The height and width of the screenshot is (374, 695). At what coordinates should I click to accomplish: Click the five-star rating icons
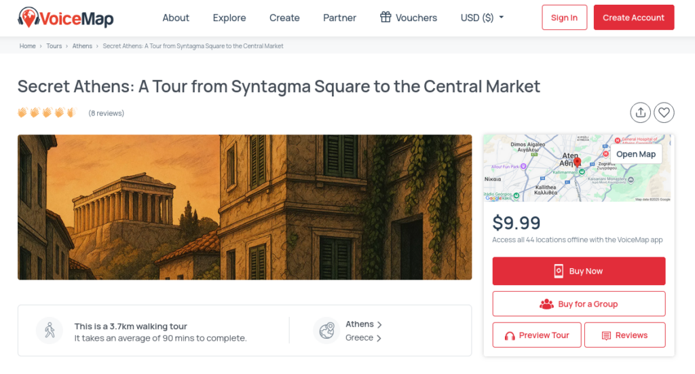[x=47, y=113]
